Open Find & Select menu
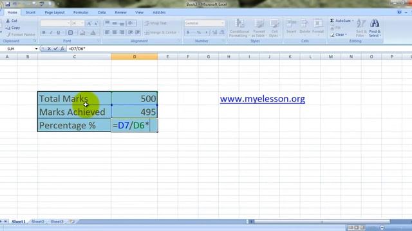Viewport: 412px width, 231px height. 375,28
